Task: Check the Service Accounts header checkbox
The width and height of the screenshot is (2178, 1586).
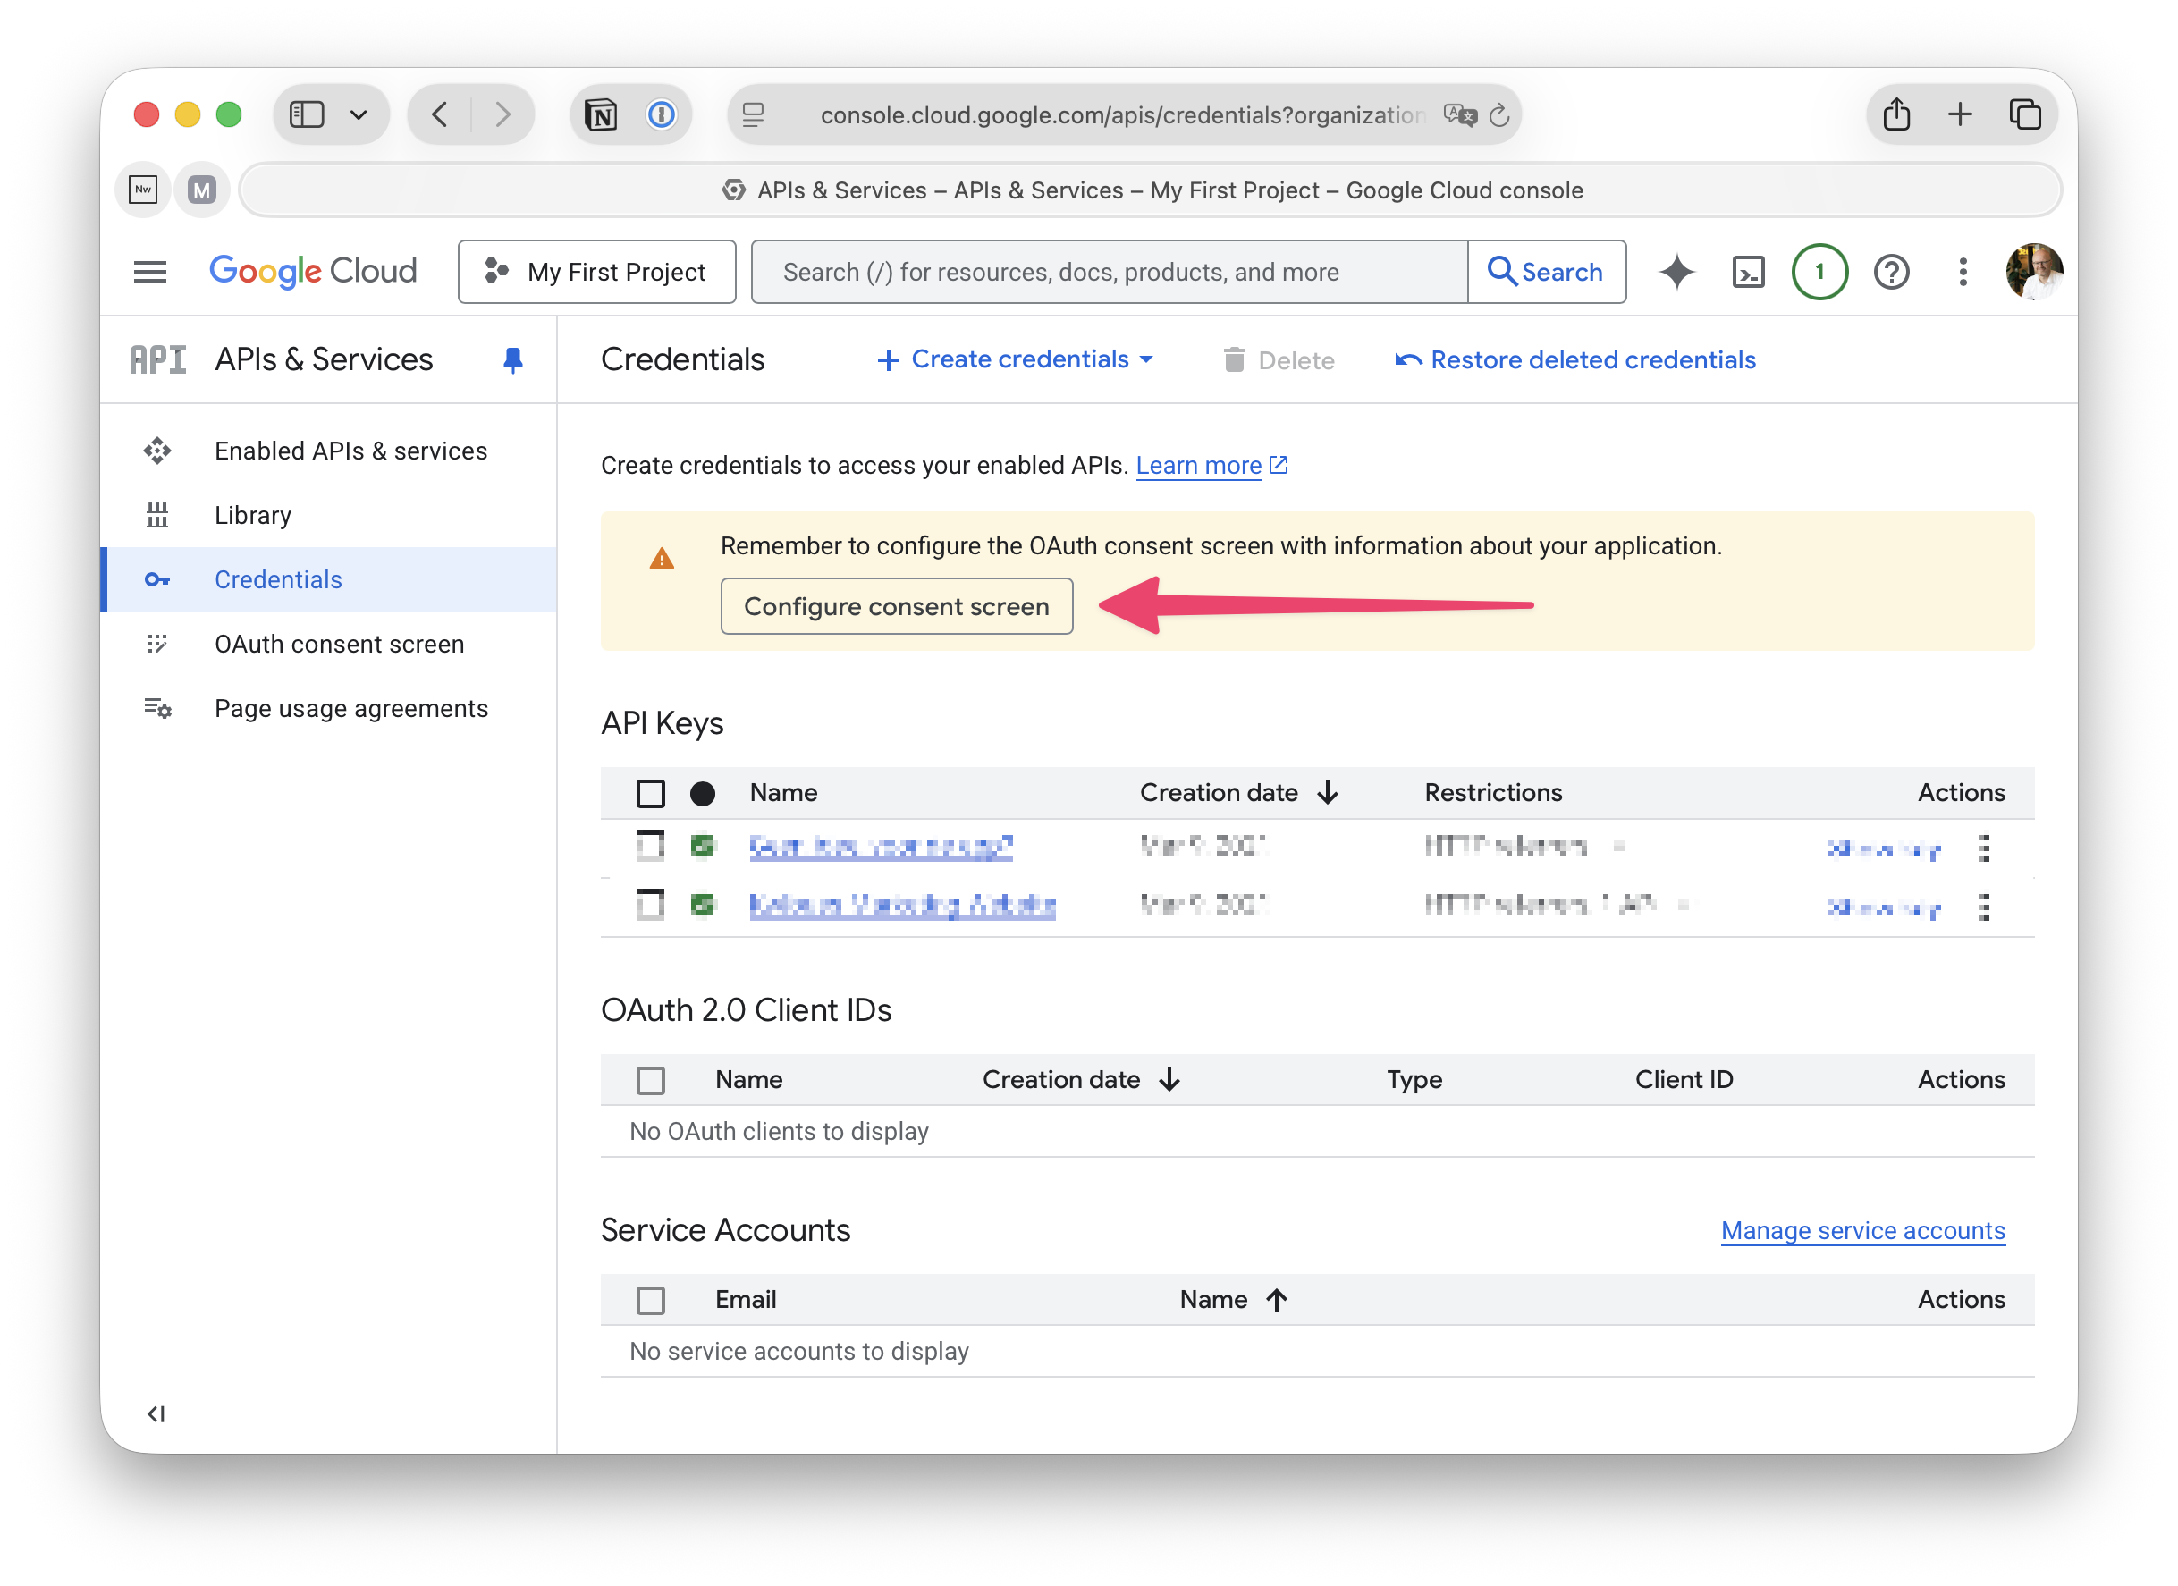Action: coord(650,1300)
